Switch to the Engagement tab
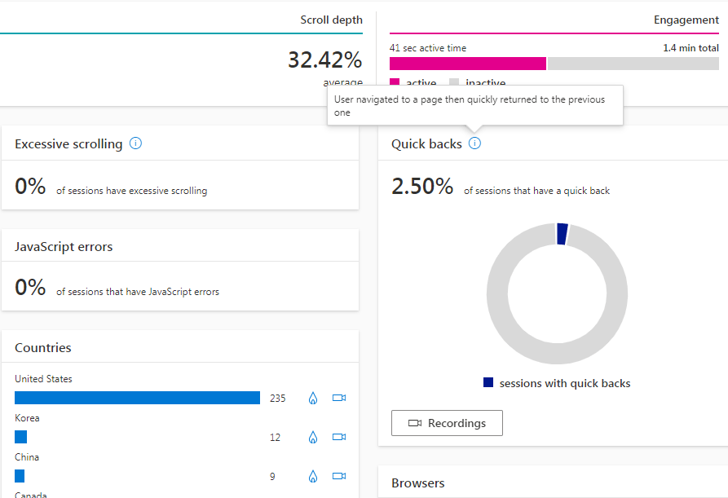Viewport: 728px width, 498px height. click(x=685, y=20)
